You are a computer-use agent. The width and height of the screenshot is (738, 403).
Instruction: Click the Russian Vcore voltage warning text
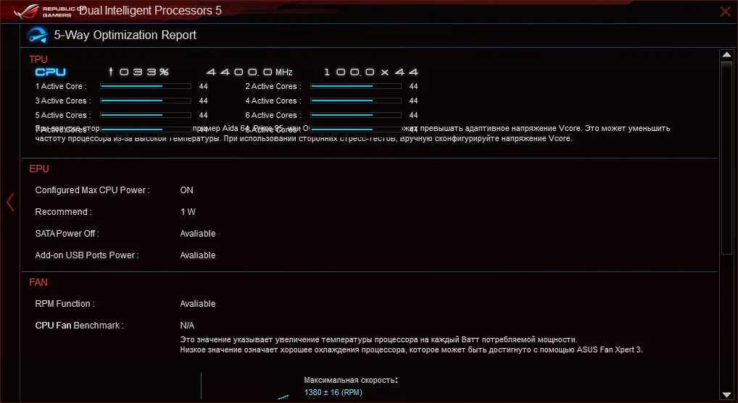click(x=352, y=133)
